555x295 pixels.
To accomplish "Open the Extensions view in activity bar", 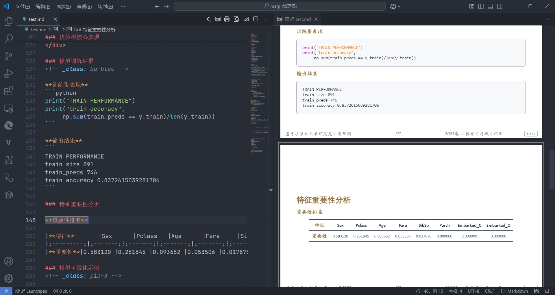I will click(9, 91).
